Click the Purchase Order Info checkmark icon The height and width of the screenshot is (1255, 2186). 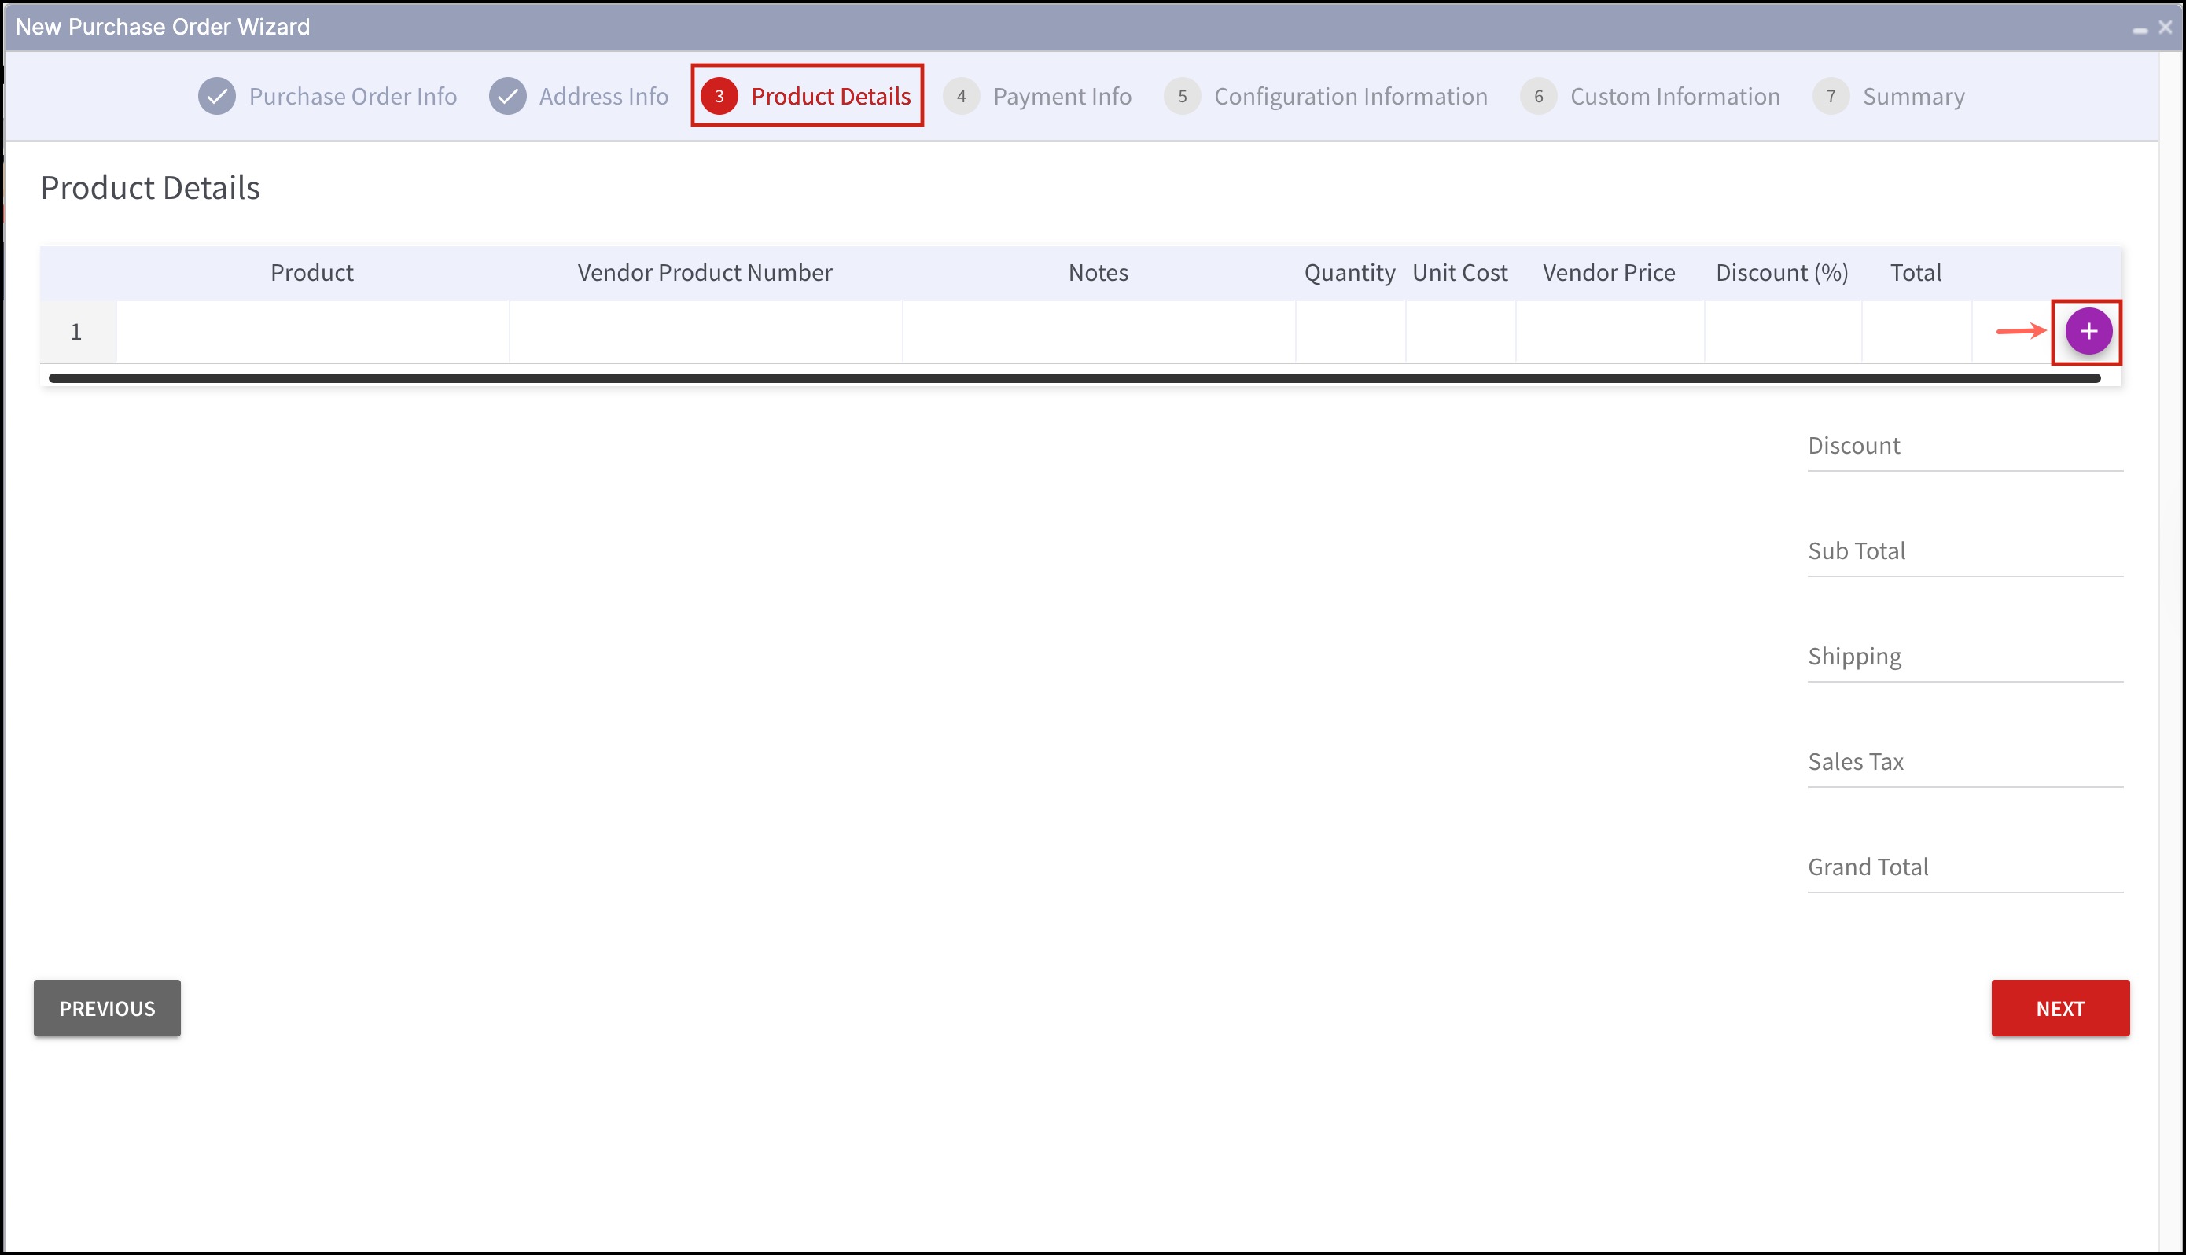tap(217, 96)
